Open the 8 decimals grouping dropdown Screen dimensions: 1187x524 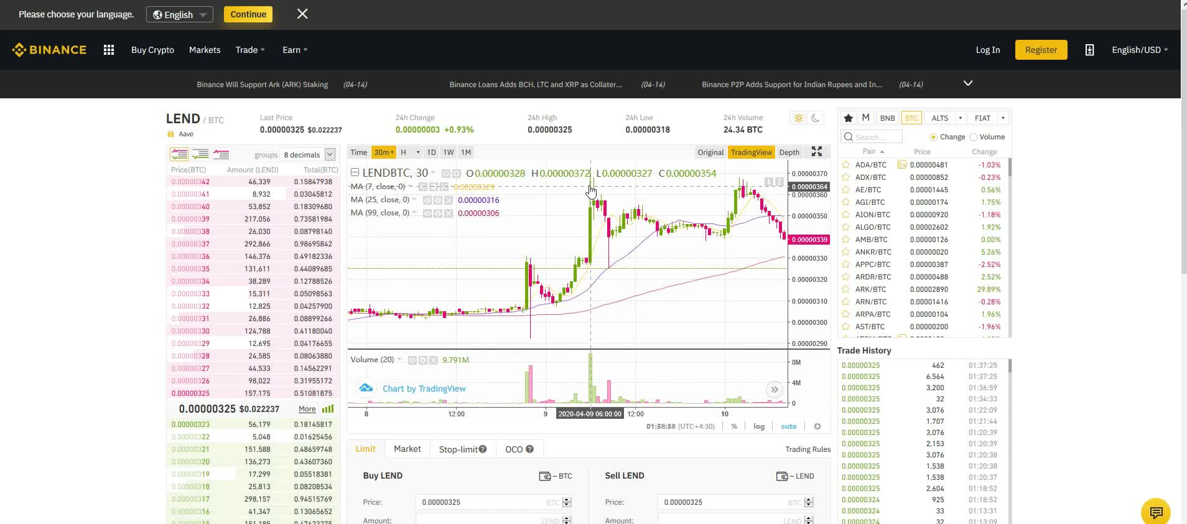pos(309,154)
